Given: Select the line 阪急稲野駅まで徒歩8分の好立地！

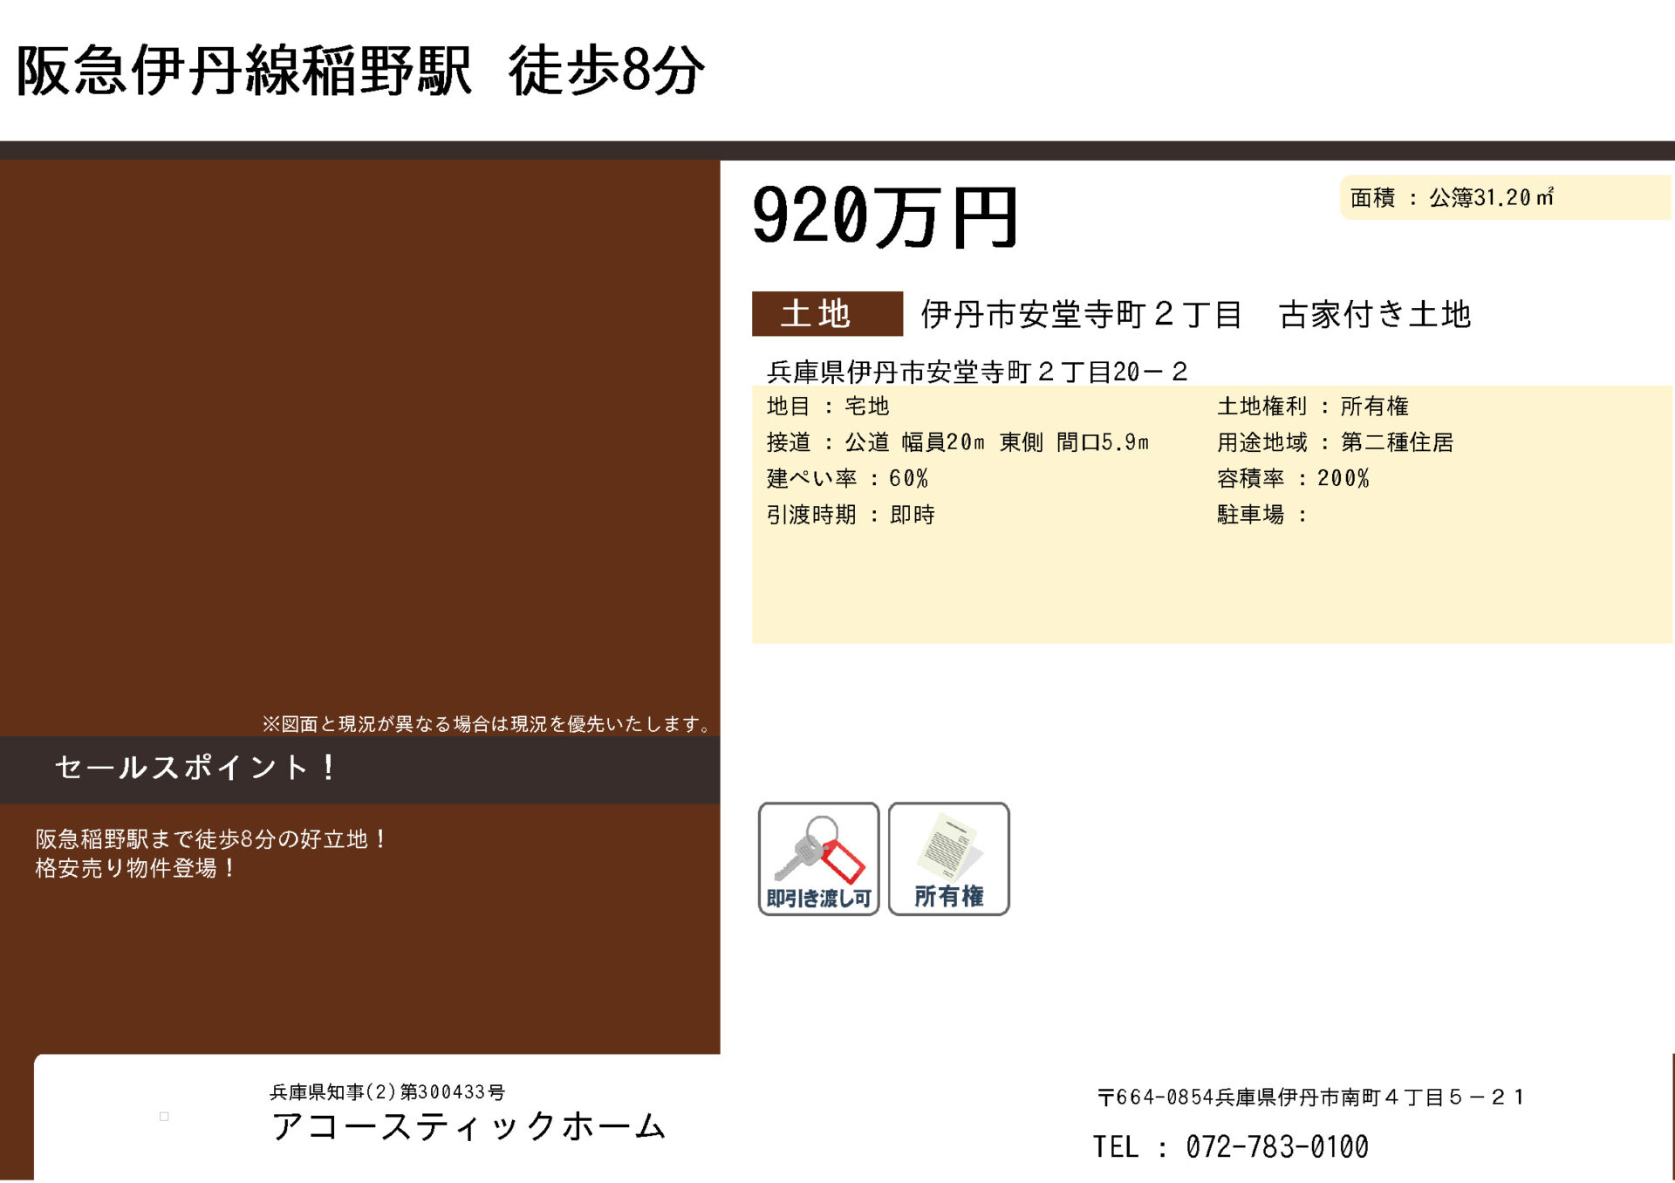Looking at the screenshot, I should pyautogui.click(x=210, y=839).
